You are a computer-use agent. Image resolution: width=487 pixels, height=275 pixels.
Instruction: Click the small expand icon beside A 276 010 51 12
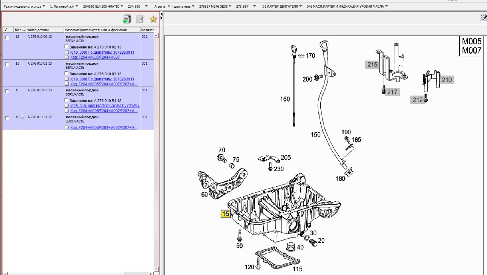[22, 117]
